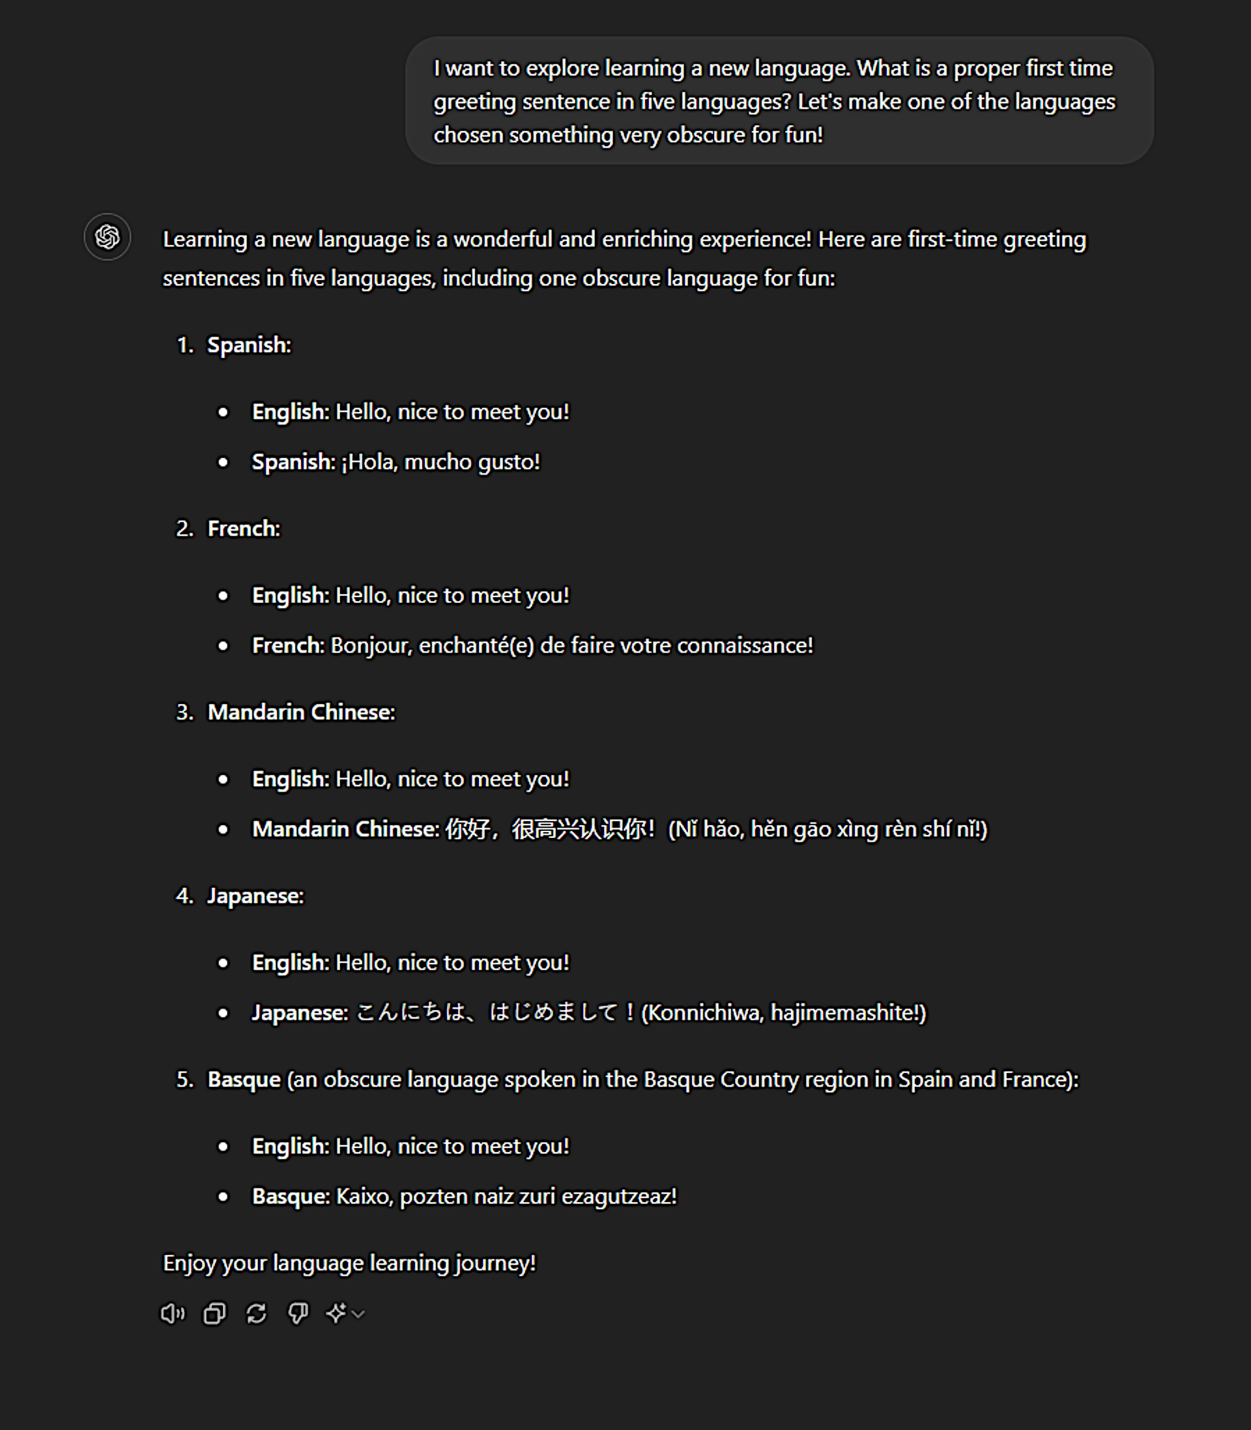Click the Japanese numbered heading
This screenshot has height=1430, width=1251.
click(255, 895)
